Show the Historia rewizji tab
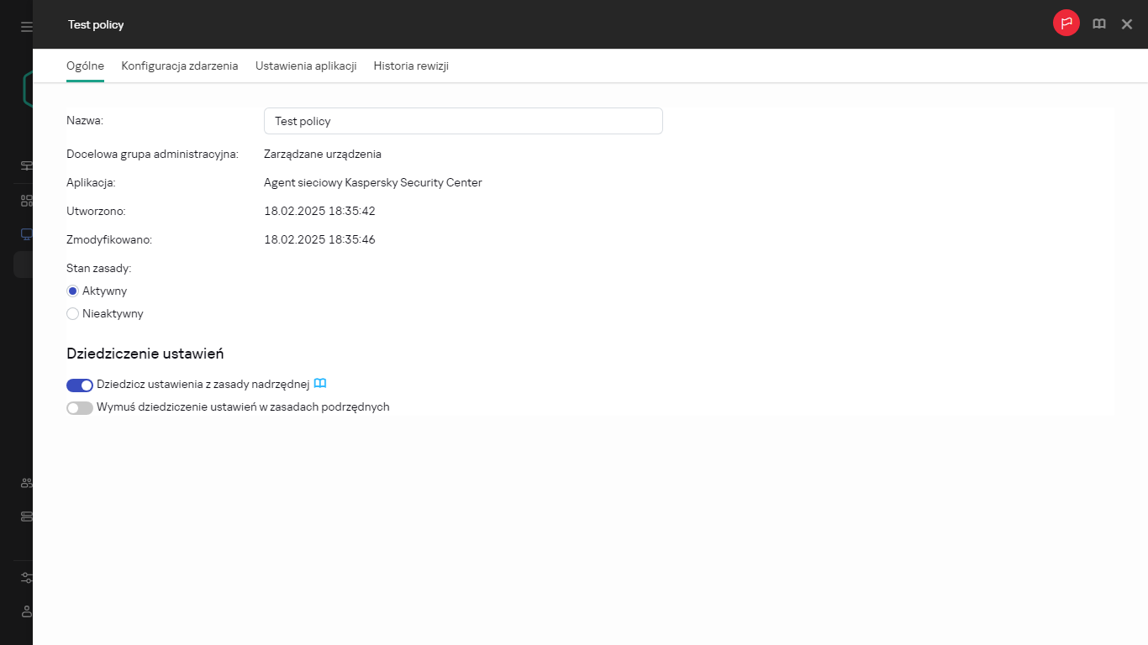1148x645 pixels. (x=411, y=66)
